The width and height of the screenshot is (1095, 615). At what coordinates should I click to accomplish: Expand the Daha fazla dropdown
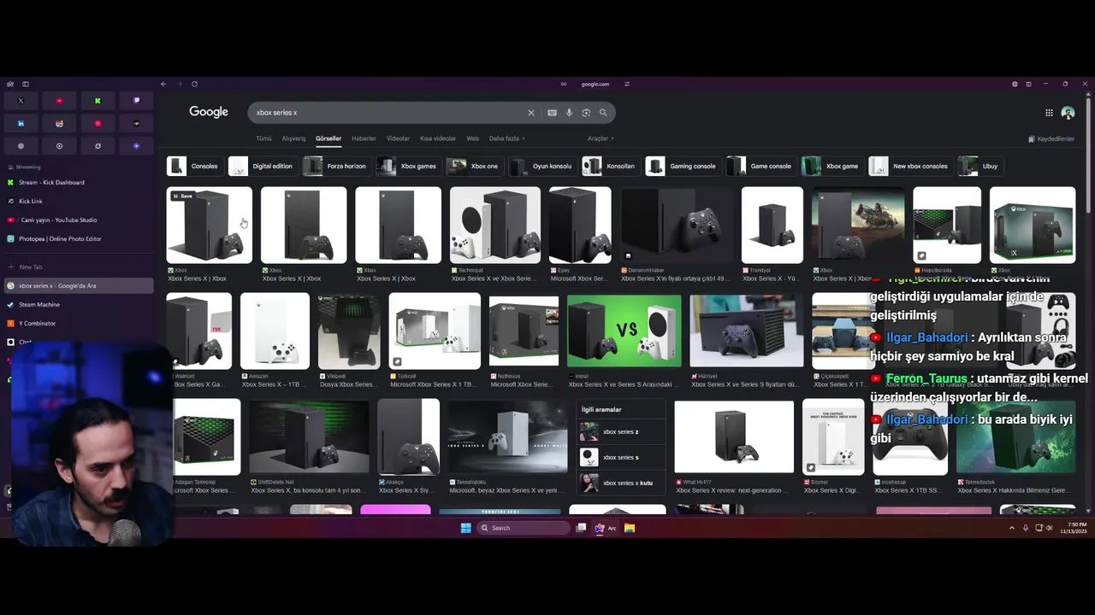[506, 138]
